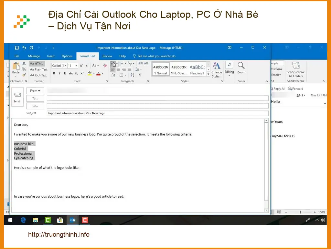This screenshot has width=331, height=249.
Task: Switch message format to Rich Text
Action: 38,75
